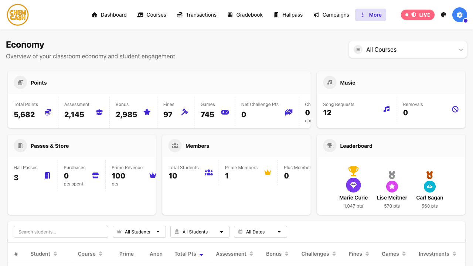This screenshot has height=266, width=473.
Task: Navigate to Hallpass
Action: pyautogui.click(x=288, y=15)
